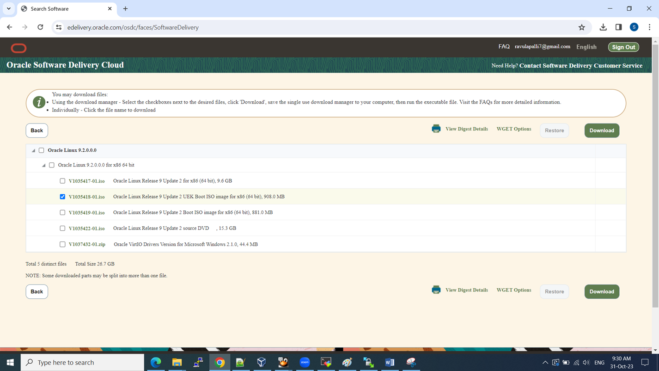Open notification center icon
This screenshot has width=659, height=371.
click(645, 362)
